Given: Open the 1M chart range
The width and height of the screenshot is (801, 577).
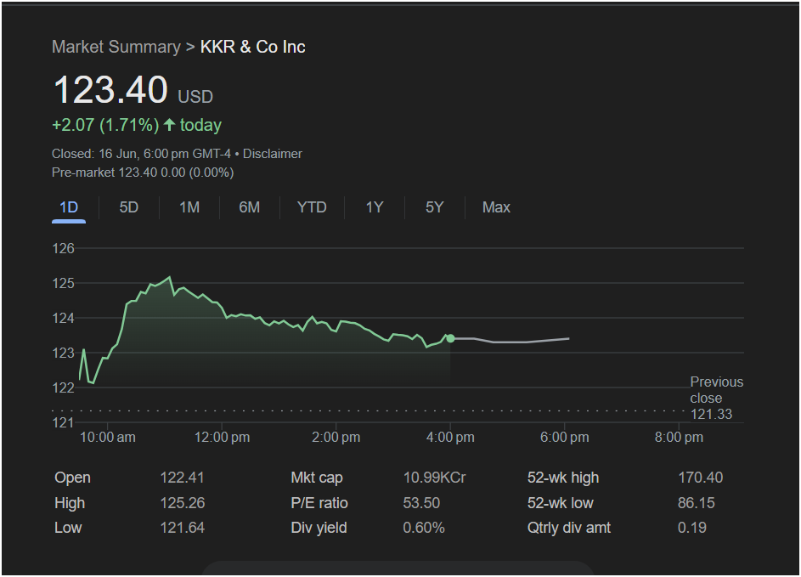Looking at the screenshot, I should pyautogui.click(x=189, y=207).
